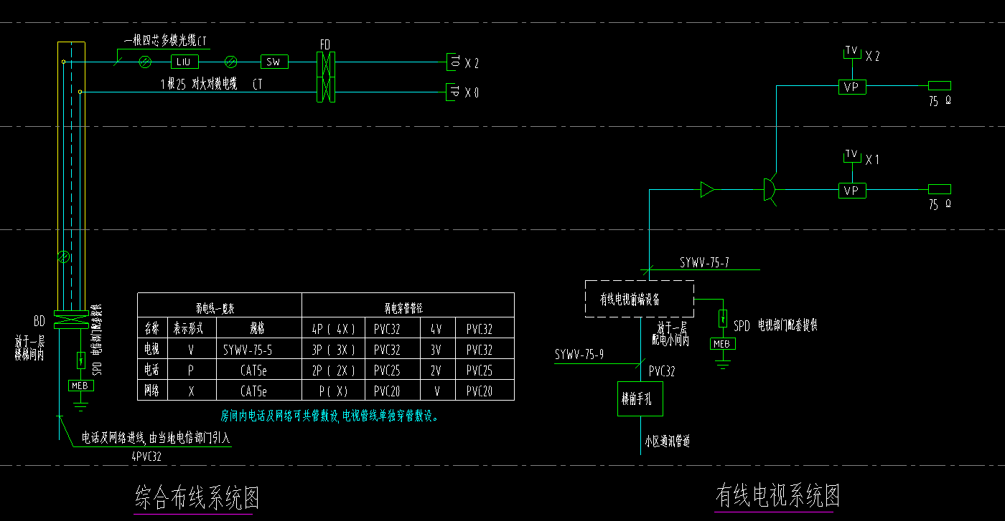Image resolution: width=1005 pixels, height=521 pixels.
Task: Click the 3P ( 3X ) table cell
Action: click(334, 350)
